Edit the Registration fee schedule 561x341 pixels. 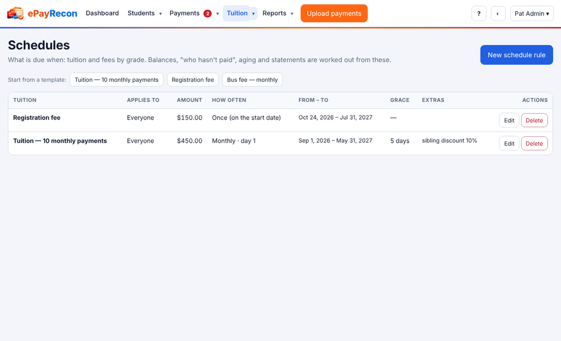pos(509,121)
